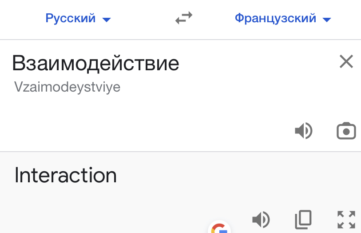Tap the Google logo badge
The width and height of the screenshot is (361, 233).
[x=219, y=228]
